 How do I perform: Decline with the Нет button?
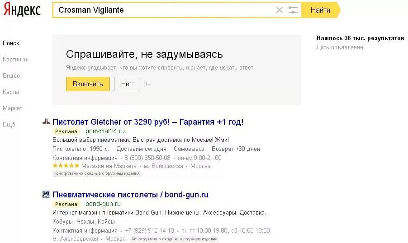click(x=127, y=84)
